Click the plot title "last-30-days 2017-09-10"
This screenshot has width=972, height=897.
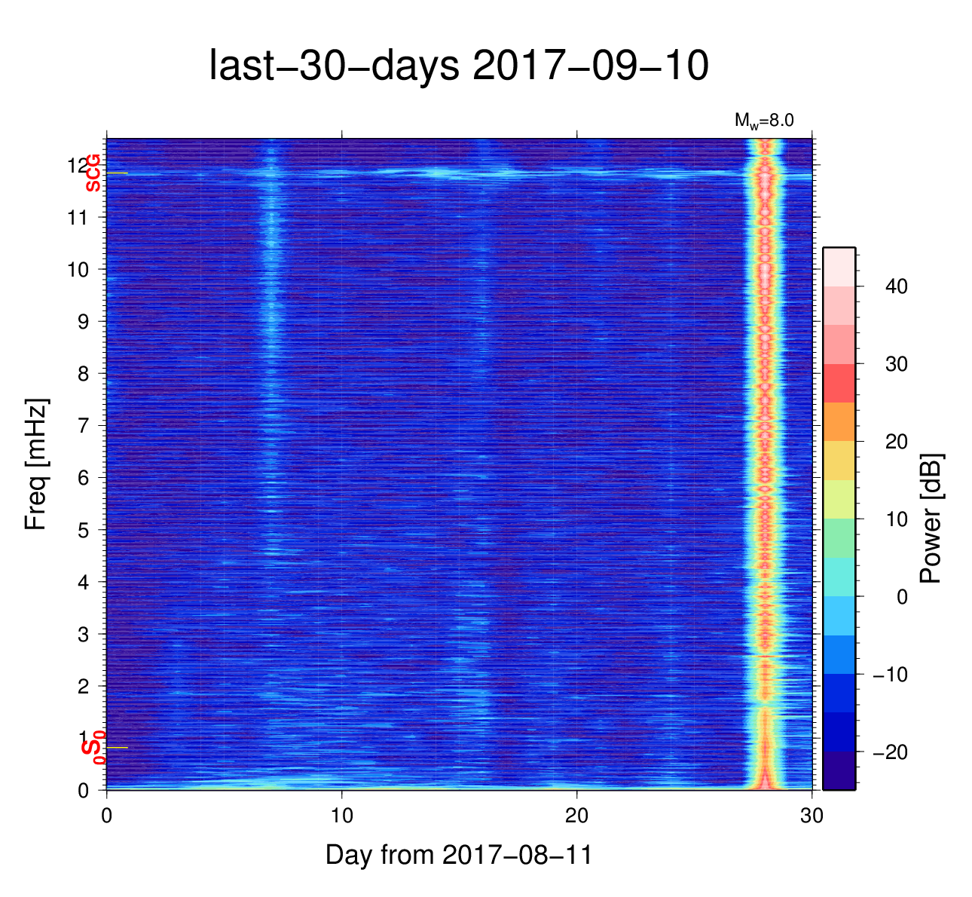[x=458, y=66]
